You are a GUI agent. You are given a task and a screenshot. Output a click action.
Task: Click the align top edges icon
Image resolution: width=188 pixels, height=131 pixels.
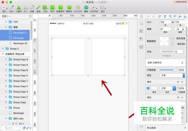click(x=175, y=16)
